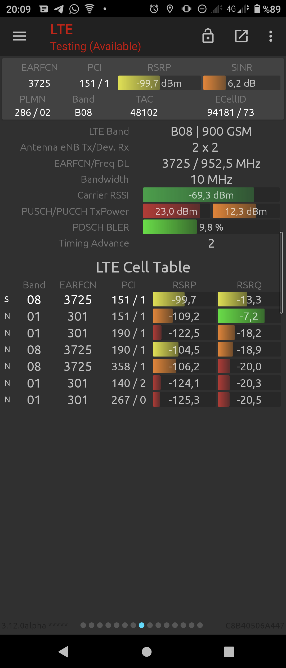
Task: Tap neighbor RSRP value -104,5
Action: (184, 350)
